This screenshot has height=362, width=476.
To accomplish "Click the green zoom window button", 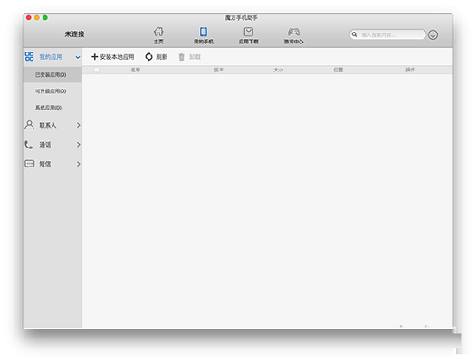I will point(45,17).
